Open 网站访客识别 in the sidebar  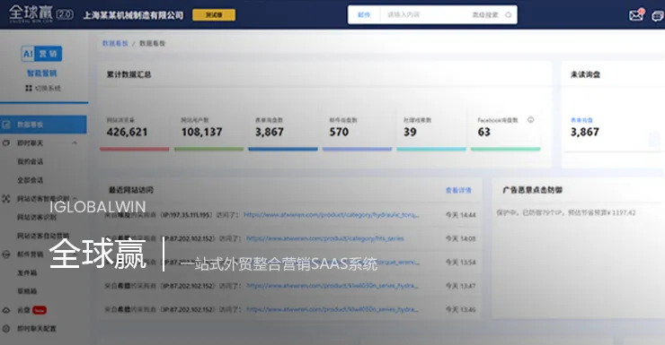tap(37, 217)
